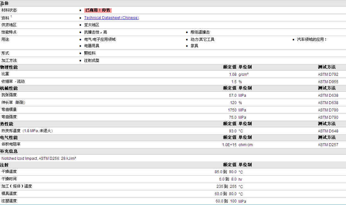
Task: Click the 物理性能 section header
Action: point(9,67)
